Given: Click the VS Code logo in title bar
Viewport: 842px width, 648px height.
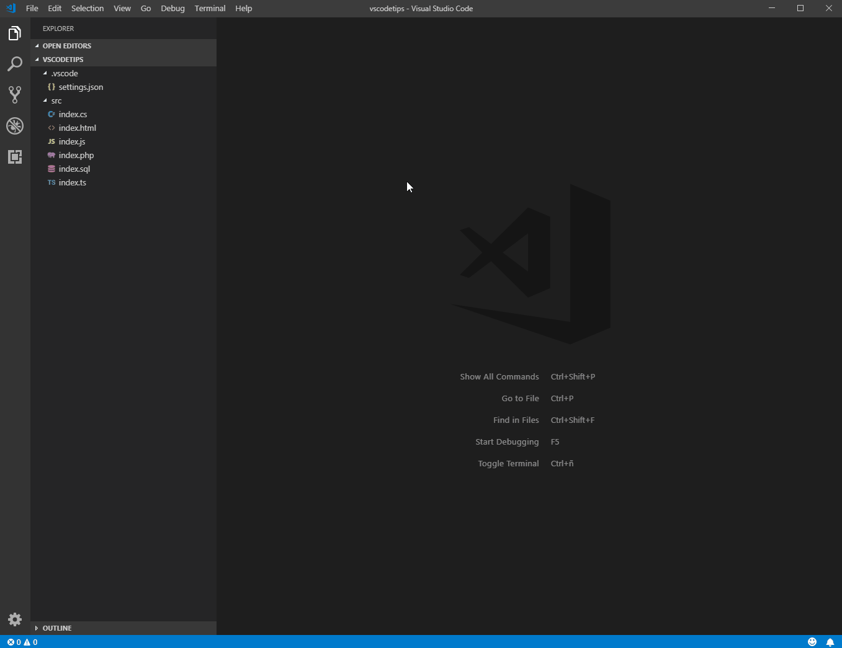Looking at the screenshot, I should (11, 8).
